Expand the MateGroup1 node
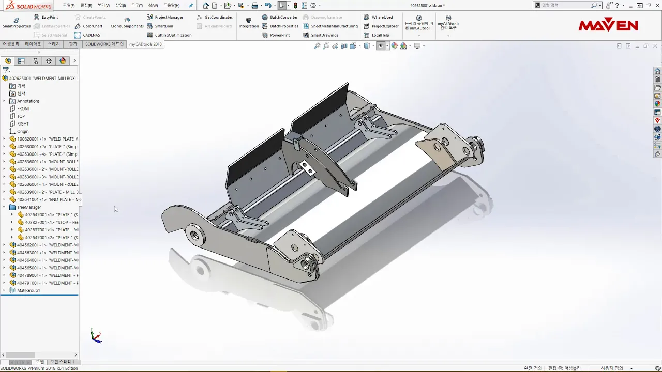 click(x=4, y=290)
